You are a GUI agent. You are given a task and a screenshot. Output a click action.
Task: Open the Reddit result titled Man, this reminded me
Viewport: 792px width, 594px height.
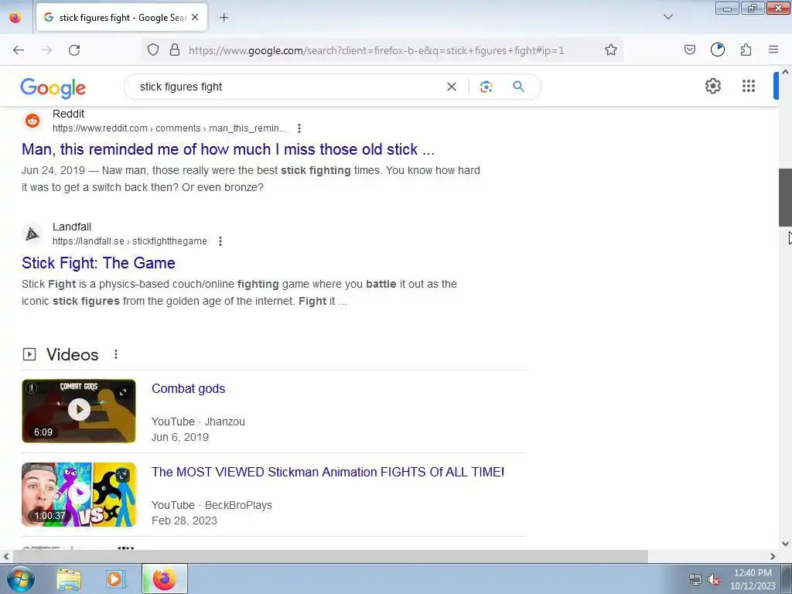(228, 149)
